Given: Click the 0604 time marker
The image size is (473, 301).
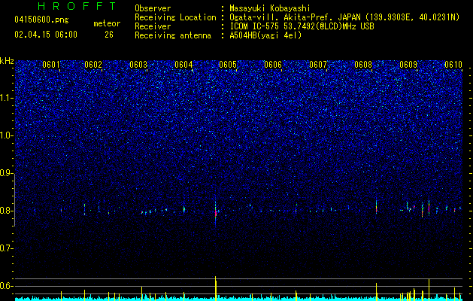Looking at the screenshot, I should coord(183,65).
